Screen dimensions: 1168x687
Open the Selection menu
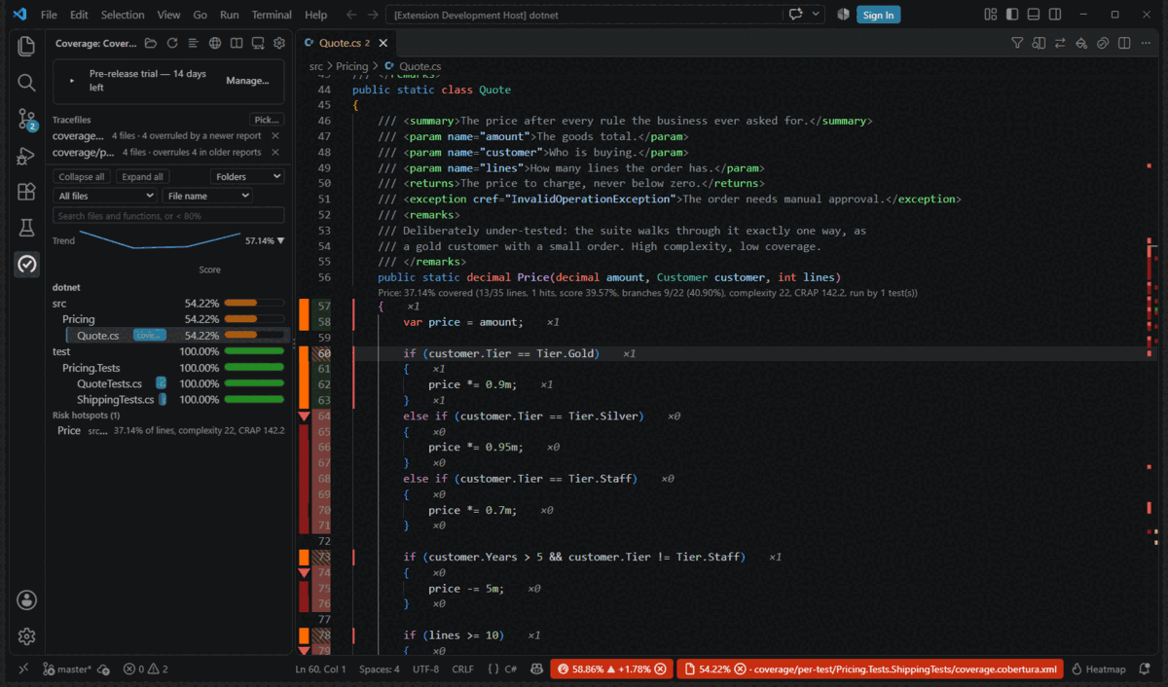click(x=123, y=15)
